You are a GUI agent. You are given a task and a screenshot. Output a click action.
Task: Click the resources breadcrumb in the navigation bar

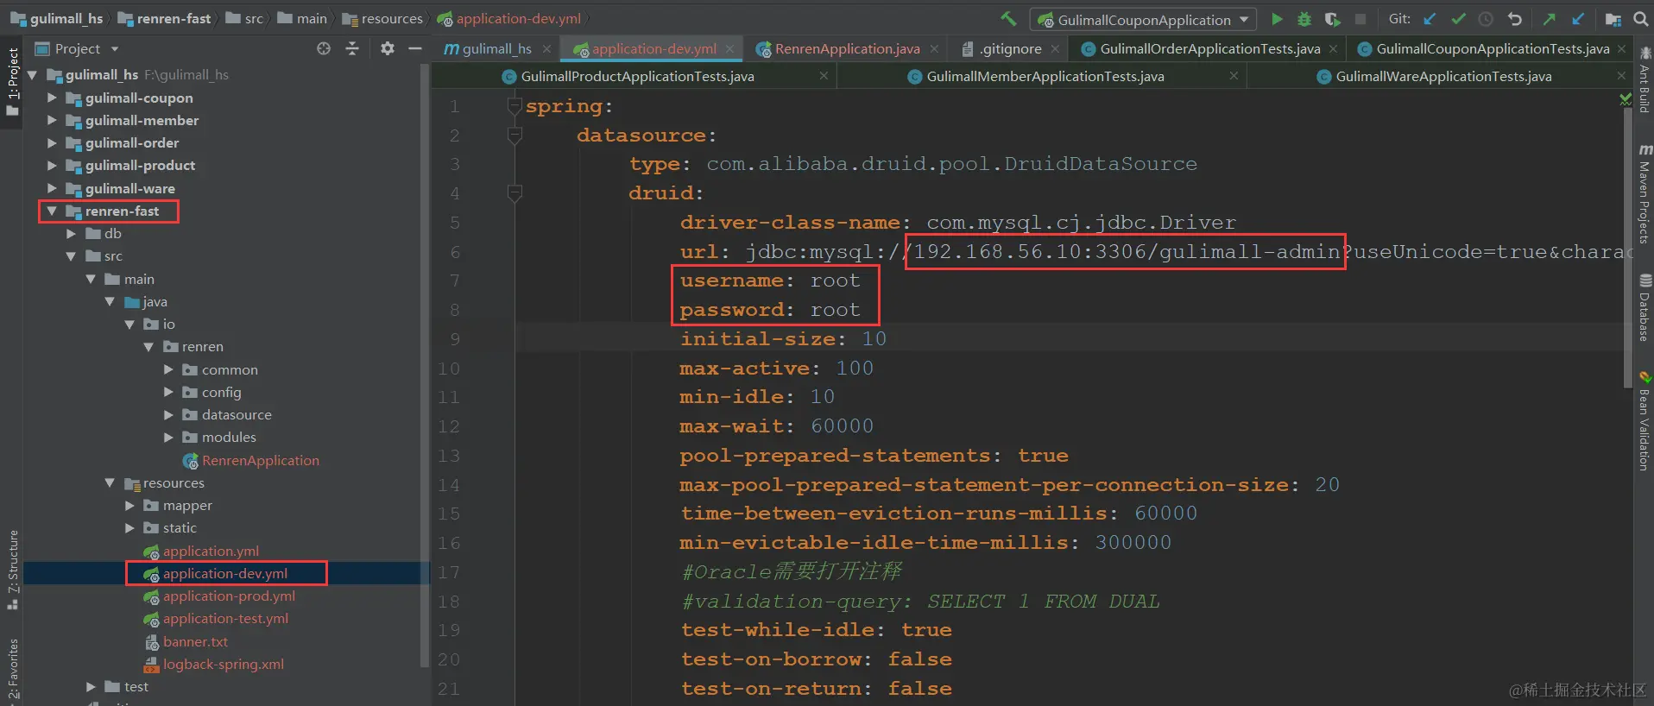(382, 19)
